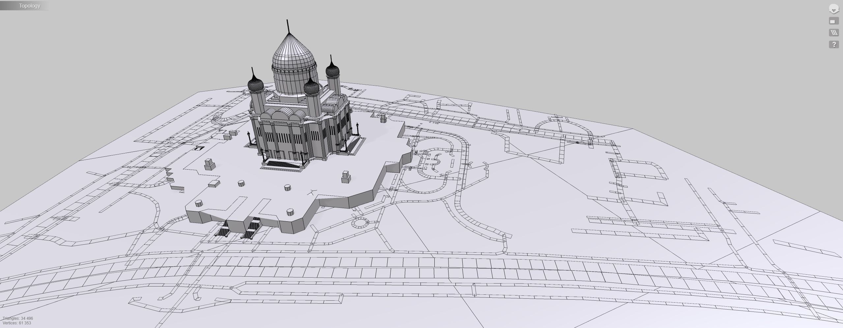Open layer views with the striped icon
Image resolution: width=843 pixels, height=328 pixels.
(x=834, y=33)
